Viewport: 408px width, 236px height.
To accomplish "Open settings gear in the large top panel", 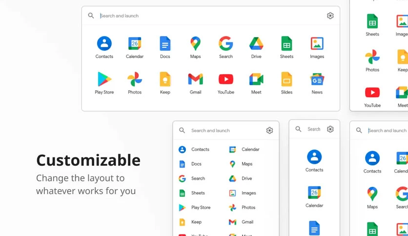I will 330,16.
